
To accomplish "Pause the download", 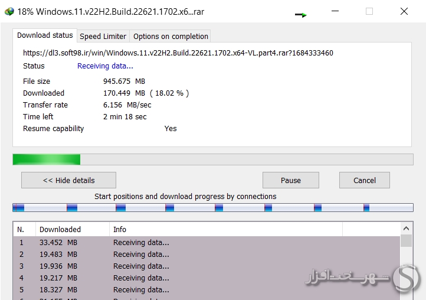I will click(x=291, y=180).
